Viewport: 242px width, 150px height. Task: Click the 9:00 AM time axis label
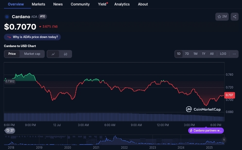click(136, 125)
